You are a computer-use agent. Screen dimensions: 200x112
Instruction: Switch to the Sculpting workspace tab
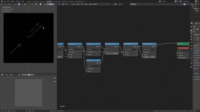(71, 2)
